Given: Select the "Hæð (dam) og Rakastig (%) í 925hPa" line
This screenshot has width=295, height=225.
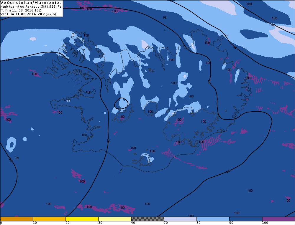Looking at the screenshot, I should click(x=31, y=6).
